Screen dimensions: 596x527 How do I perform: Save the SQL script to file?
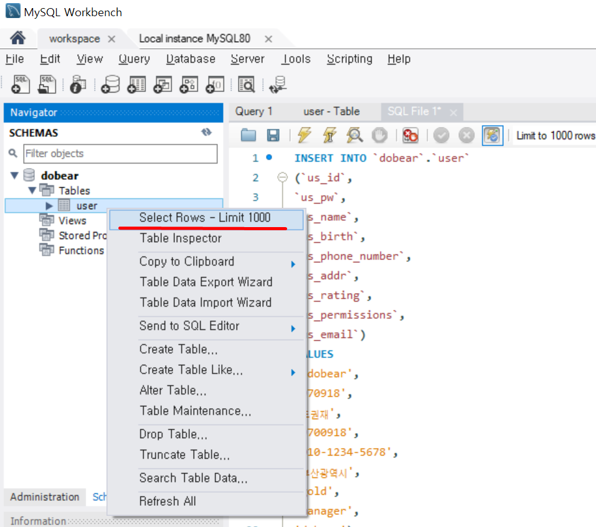pos(273,135)
